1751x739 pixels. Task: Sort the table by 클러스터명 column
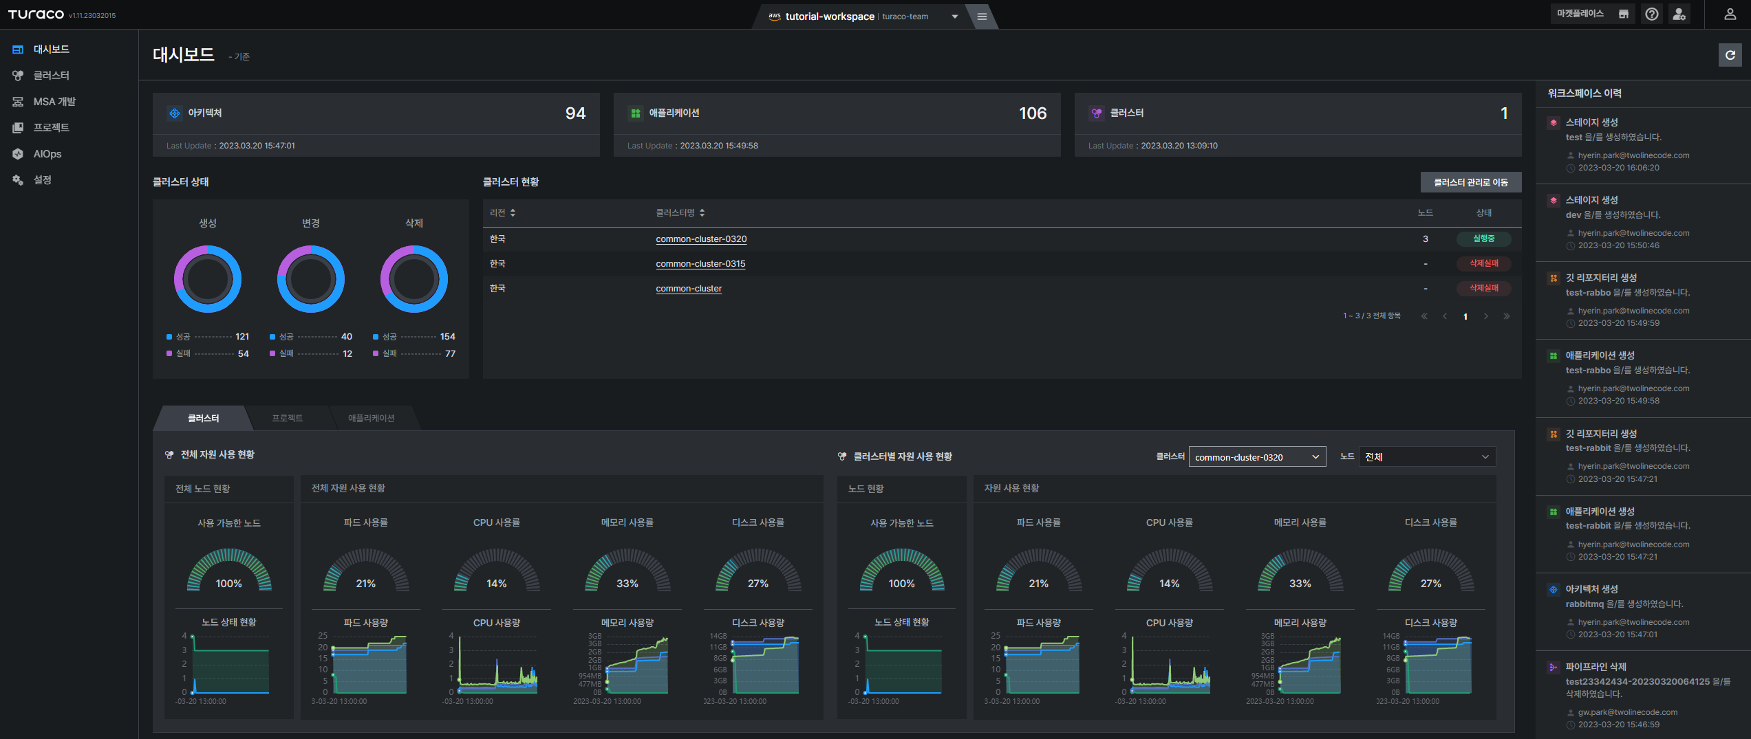click(x=680, y=213)
